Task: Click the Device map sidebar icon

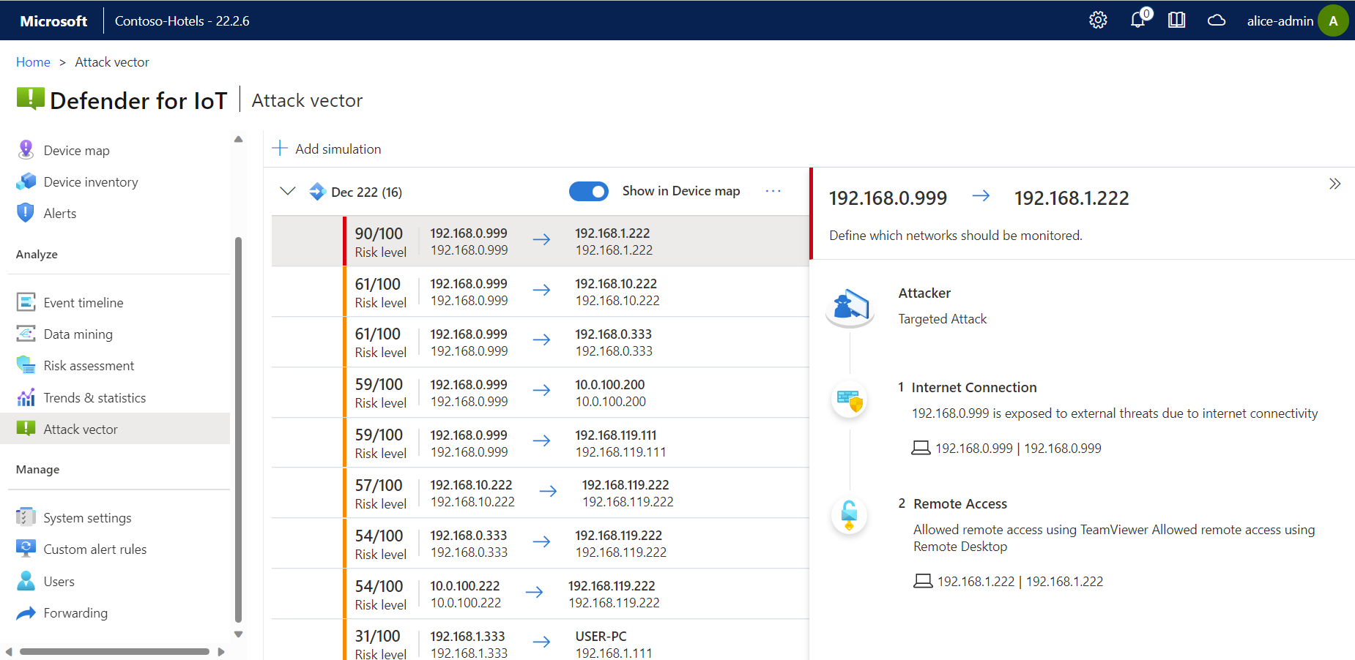Action: pos(26,150)
